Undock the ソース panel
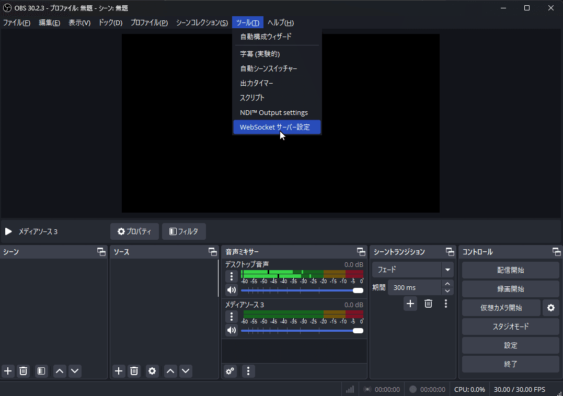This screenshot has width=563, height=396. (213, 252)
